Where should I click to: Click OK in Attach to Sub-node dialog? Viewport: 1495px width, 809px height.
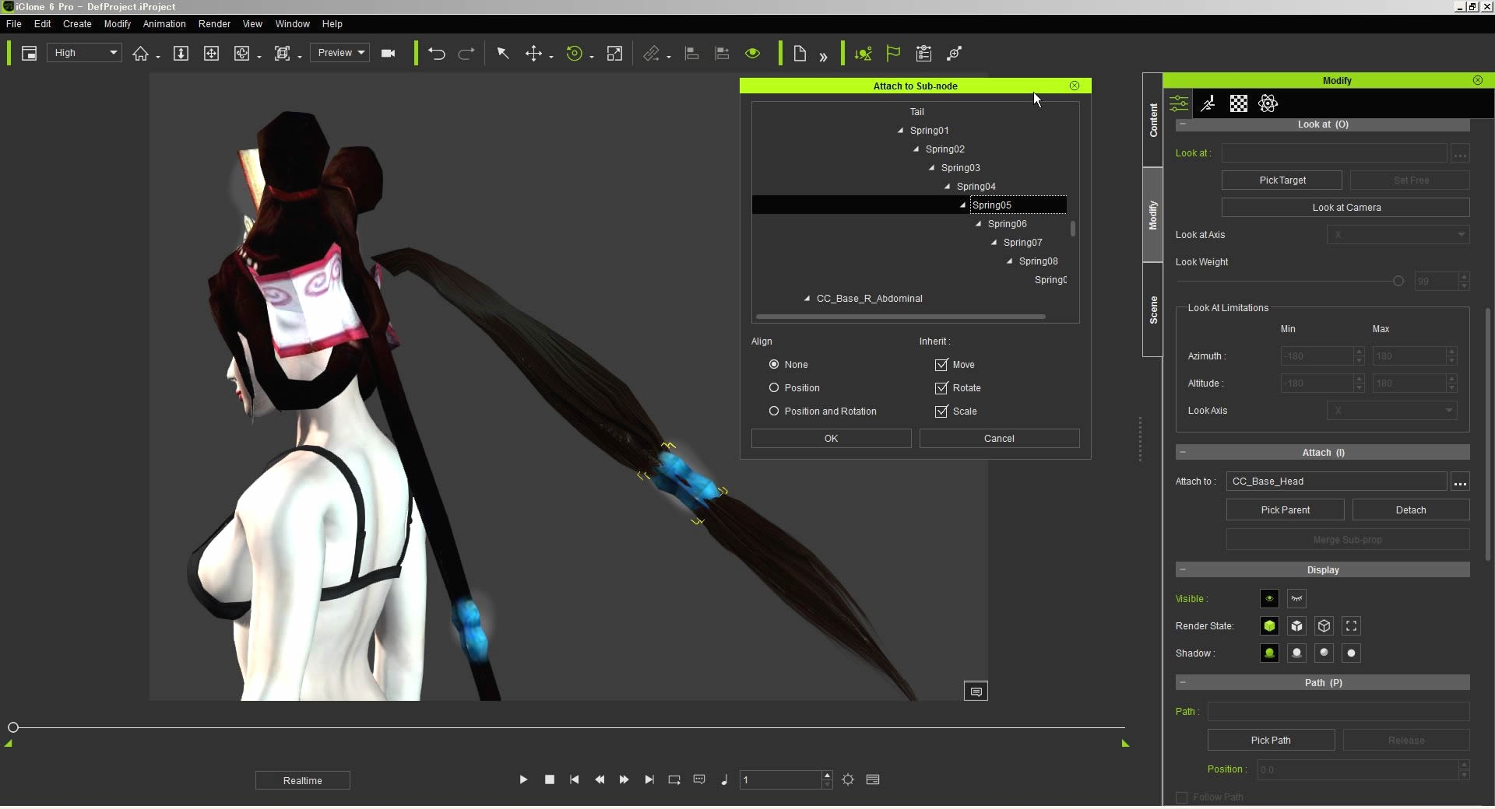point(831,439)
